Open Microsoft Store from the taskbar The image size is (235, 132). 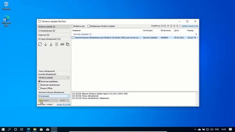coord(41,129)
